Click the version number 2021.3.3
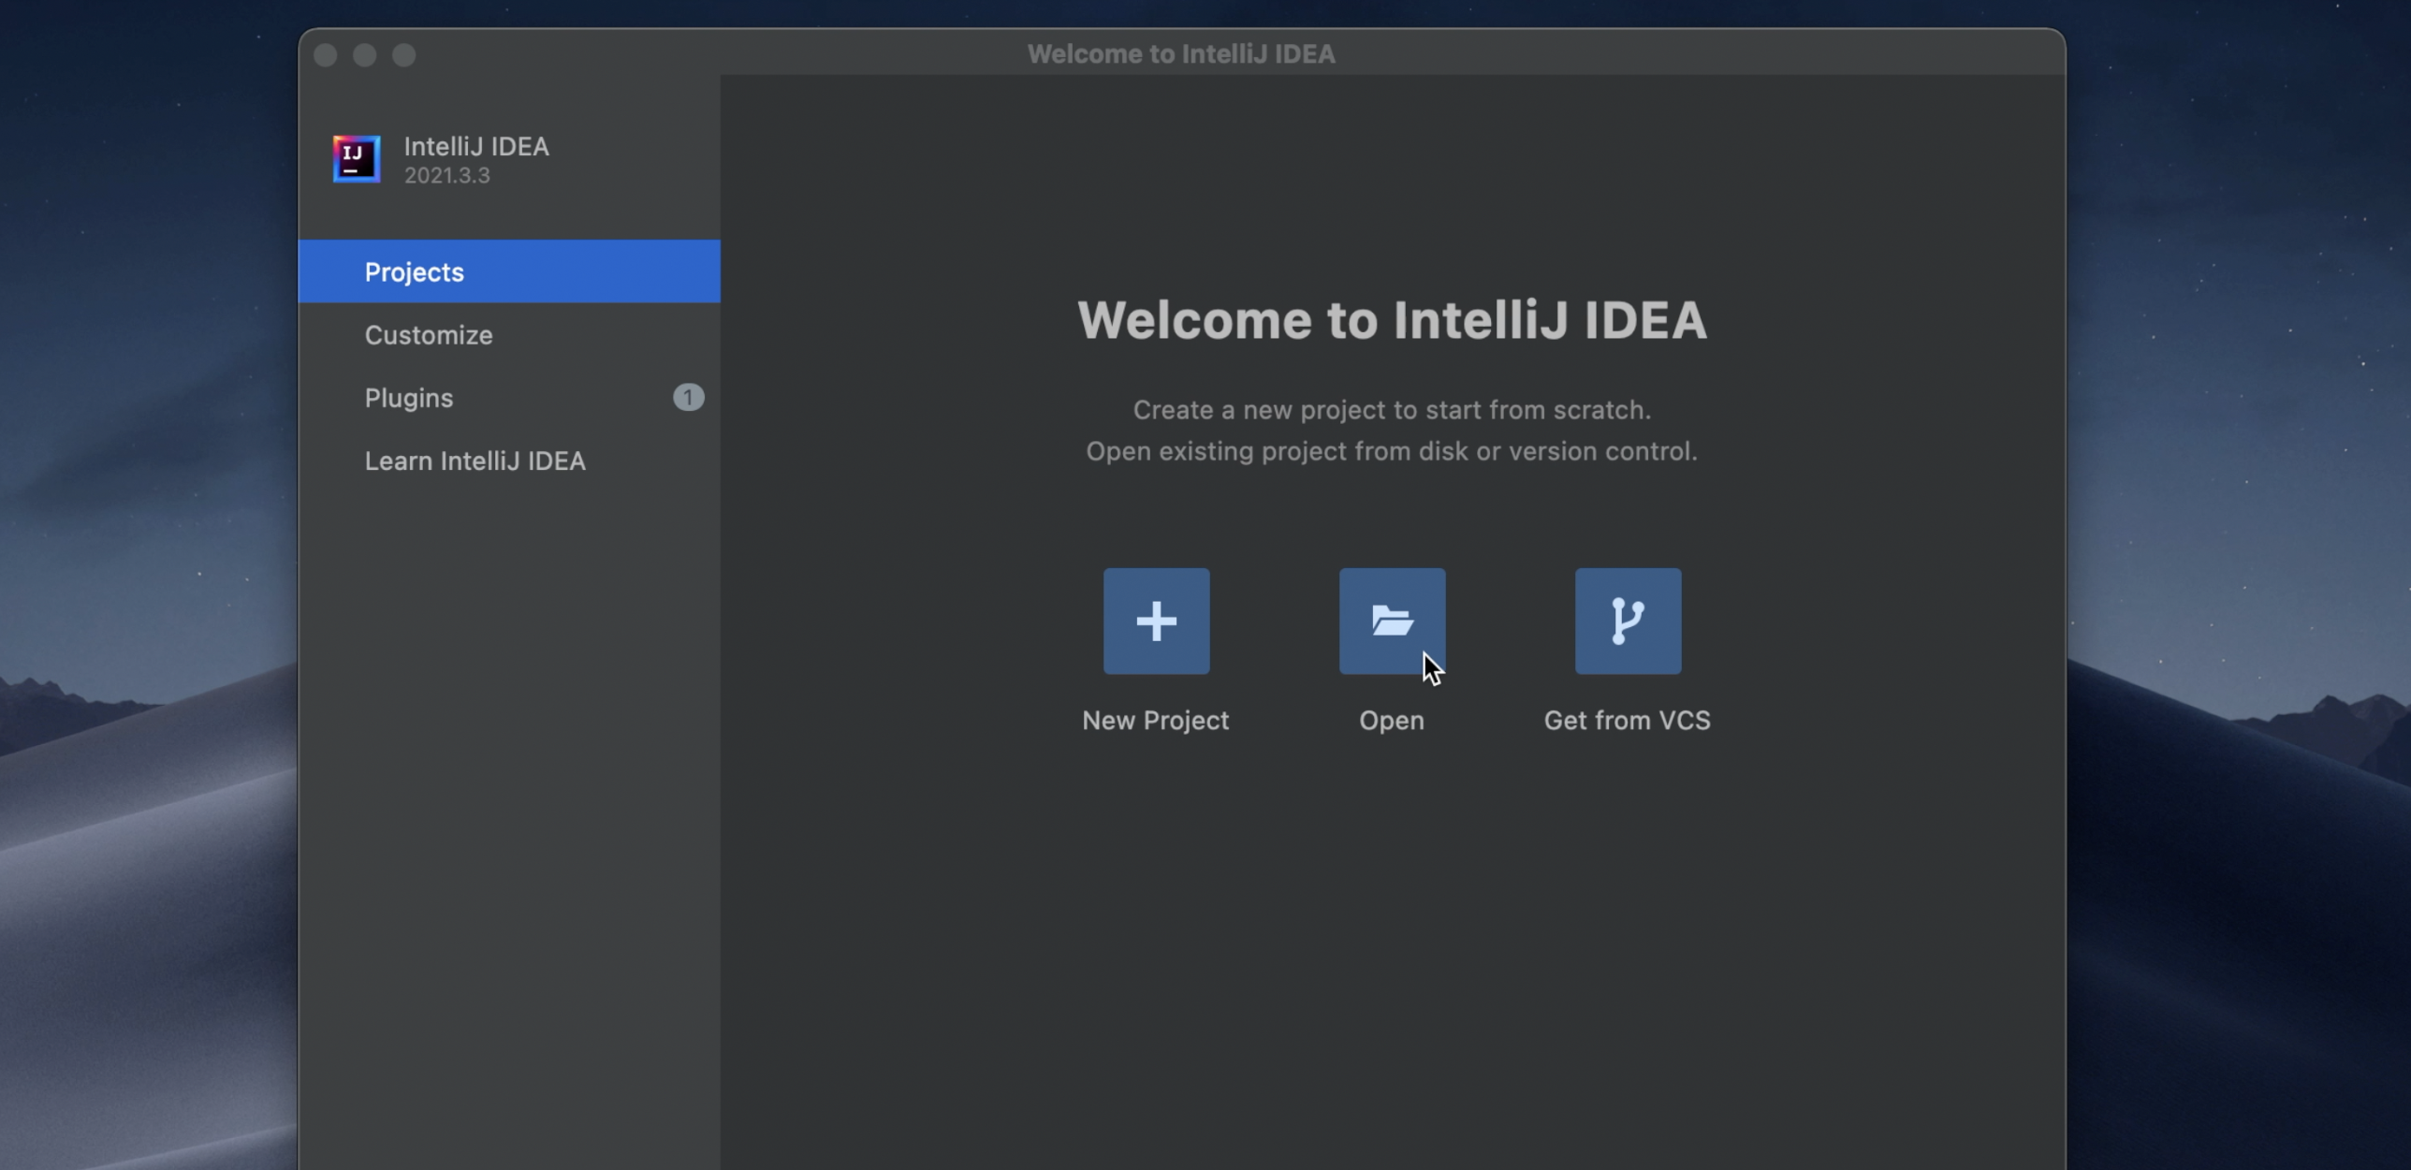This screenshot has width=2411, height=1170. tap(447, 175)
